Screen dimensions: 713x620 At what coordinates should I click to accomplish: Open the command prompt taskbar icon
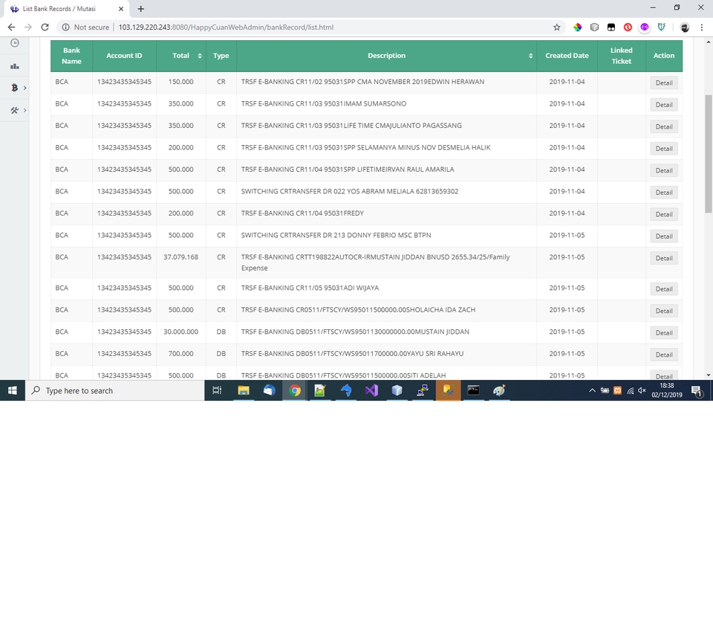pos(473,390)
